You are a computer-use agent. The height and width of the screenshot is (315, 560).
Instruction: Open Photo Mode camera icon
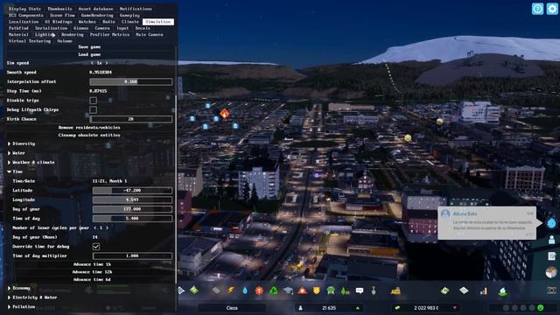(x=551, y=290)
